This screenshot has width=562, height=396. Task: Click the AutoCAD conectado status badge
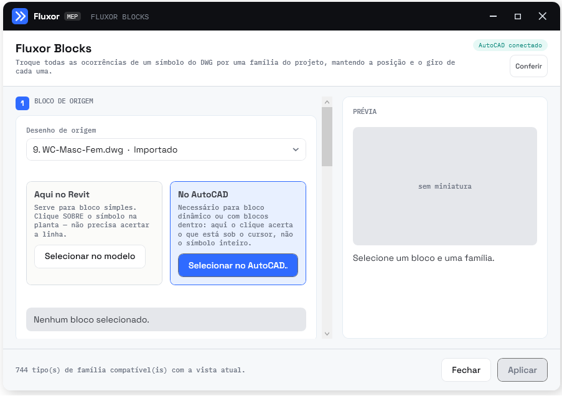pos(510,45)
